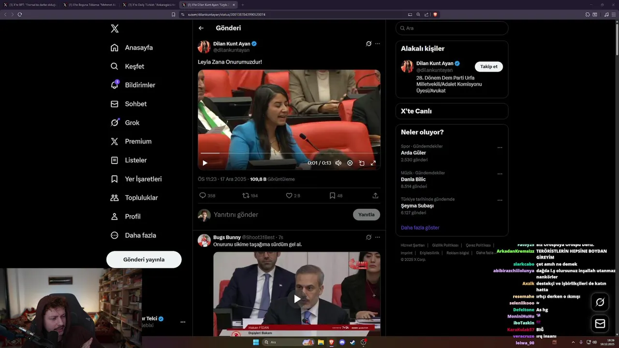Open options for the Şeyma Subaşı trend
This screenshot has height=348, width=619.
coord(500,200)
